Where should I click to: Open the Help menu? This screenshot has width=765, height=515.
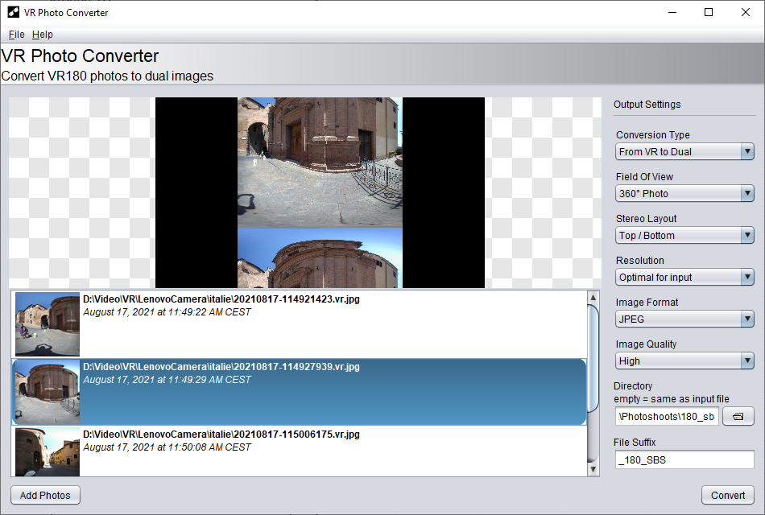pyautogui.click(x=43, y=35)
